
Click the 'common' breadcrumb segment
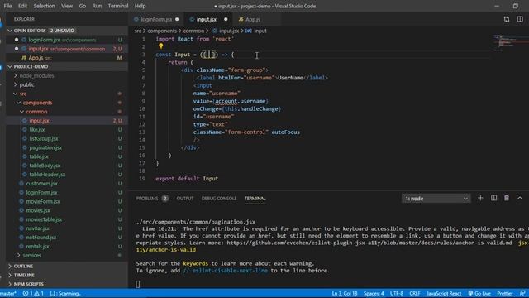click(193, 31)
